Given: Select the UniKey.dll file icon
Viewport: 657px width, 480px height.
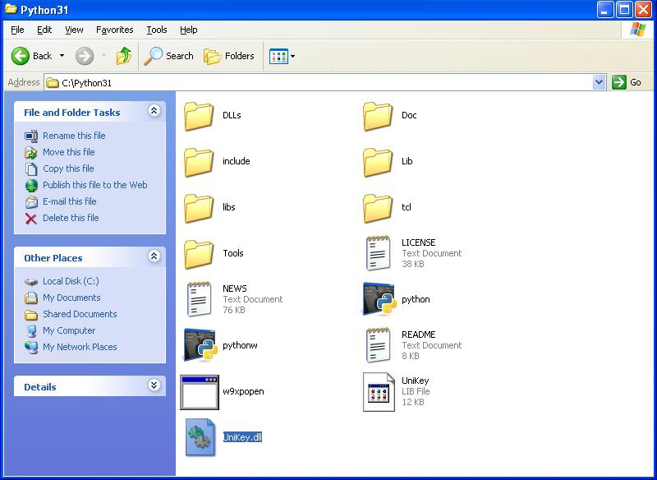Looking at the screenshot, I should pyautogui.click(x=200, y=437).
